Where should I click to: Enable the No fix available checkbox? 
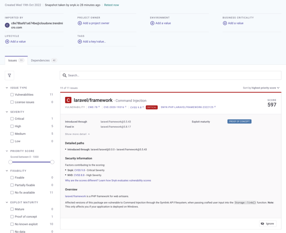coord(12,192)
